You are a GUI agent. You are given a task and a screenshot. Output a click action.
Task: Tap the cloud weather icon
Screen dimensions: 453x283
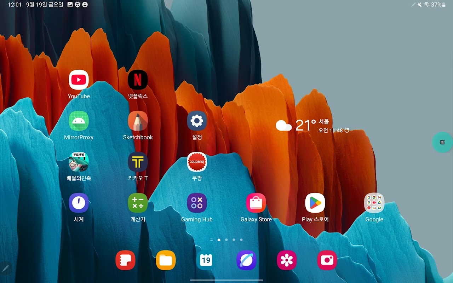click(x=284, y=126)
